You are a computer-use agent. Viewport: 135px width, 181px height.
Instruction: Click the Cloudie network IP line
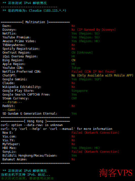(34, 11)
